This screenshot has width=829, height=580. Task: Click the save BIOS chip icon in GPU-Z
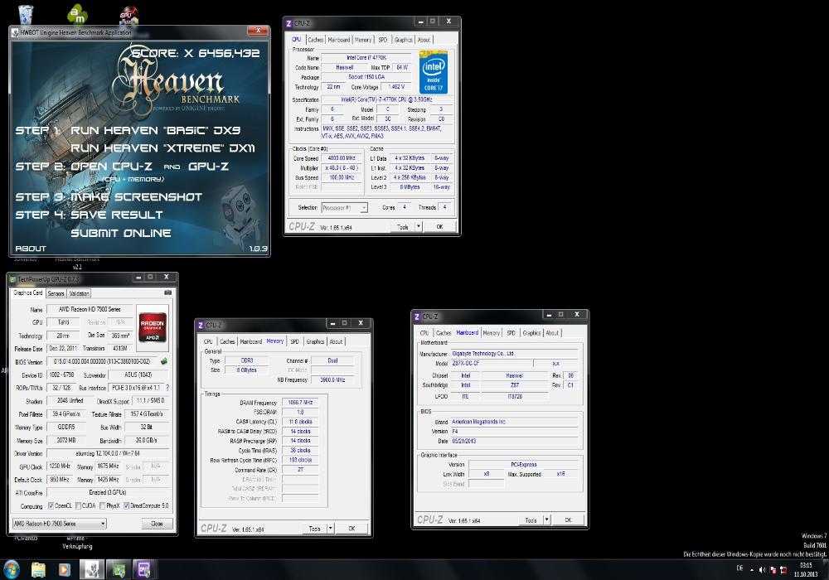pyautogui.click(x=164, y=361)
